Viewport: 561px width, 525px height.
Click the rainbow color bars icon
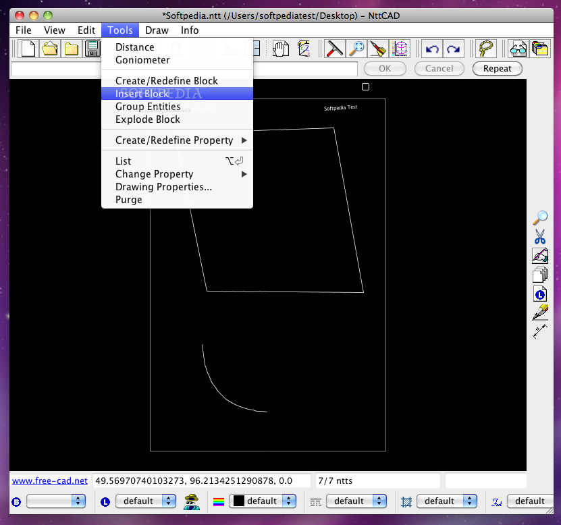click(218, 502)
